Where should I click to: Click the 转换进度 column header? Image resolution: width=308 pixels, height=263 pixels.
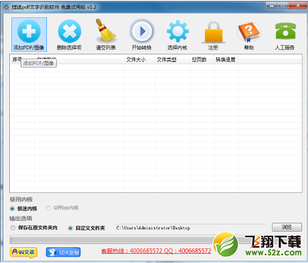[226, 60]
